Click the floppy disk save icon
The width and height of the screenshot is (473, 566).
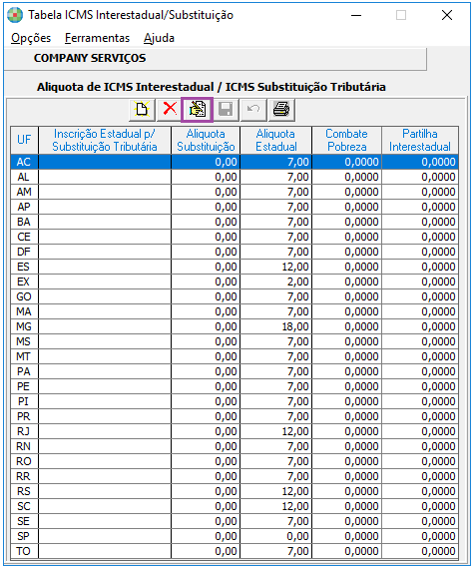(x=226, y=110)
